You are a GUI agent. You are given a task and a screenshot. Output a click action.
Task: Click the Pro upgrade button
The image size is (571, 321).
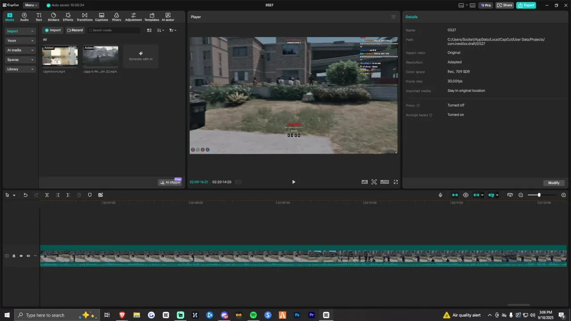tap(485, 5)
